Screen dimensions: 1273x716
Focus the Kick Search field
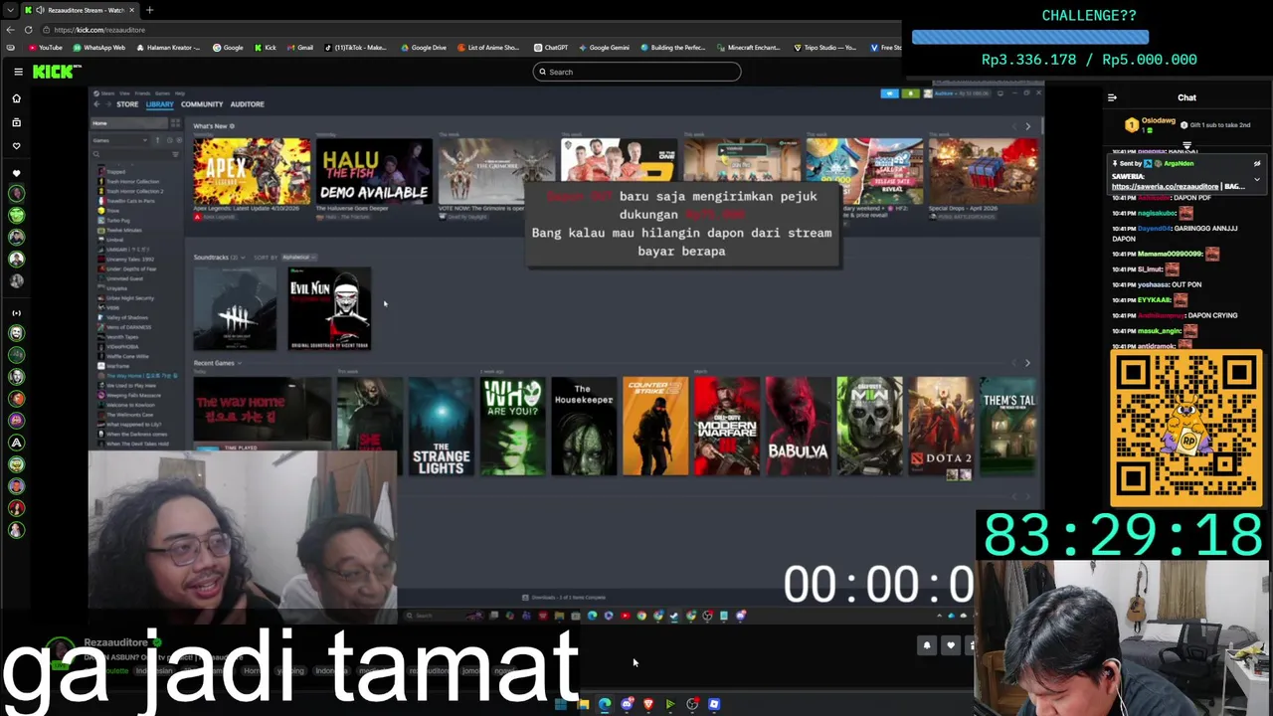pos(636,72)
